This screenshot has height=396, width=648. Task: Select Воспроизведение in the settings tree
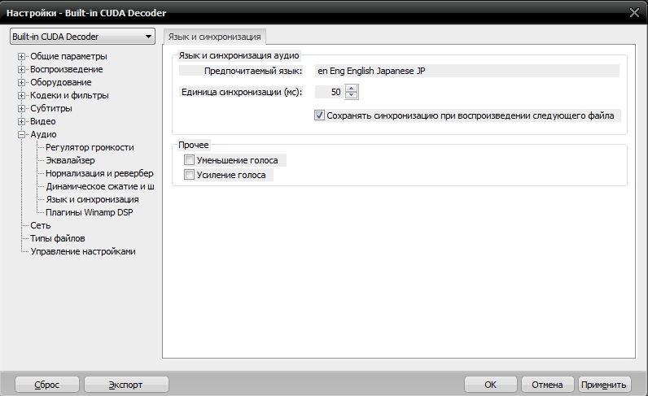[x=67, y=69]
